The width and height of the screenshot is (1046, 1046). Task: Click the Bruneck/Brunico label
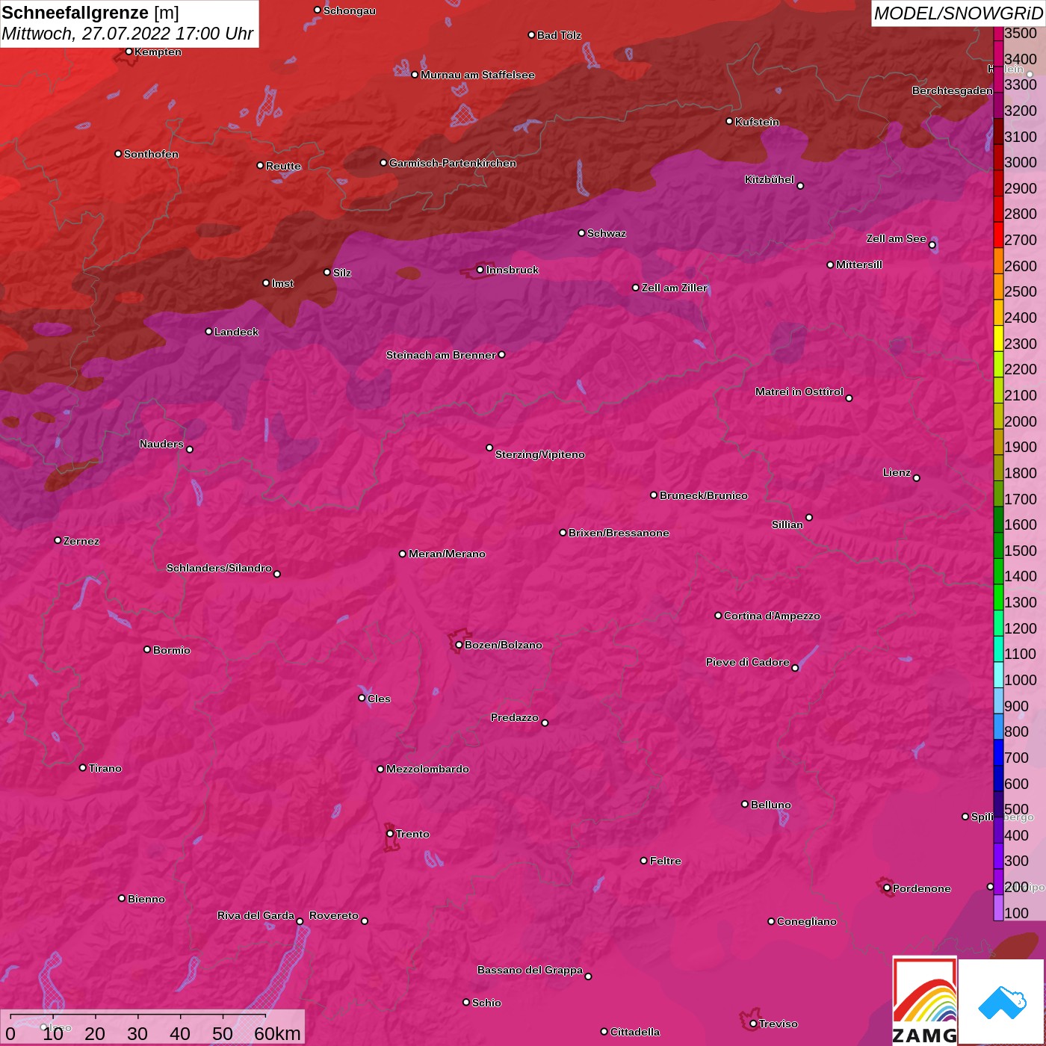[x=704, y=495]
